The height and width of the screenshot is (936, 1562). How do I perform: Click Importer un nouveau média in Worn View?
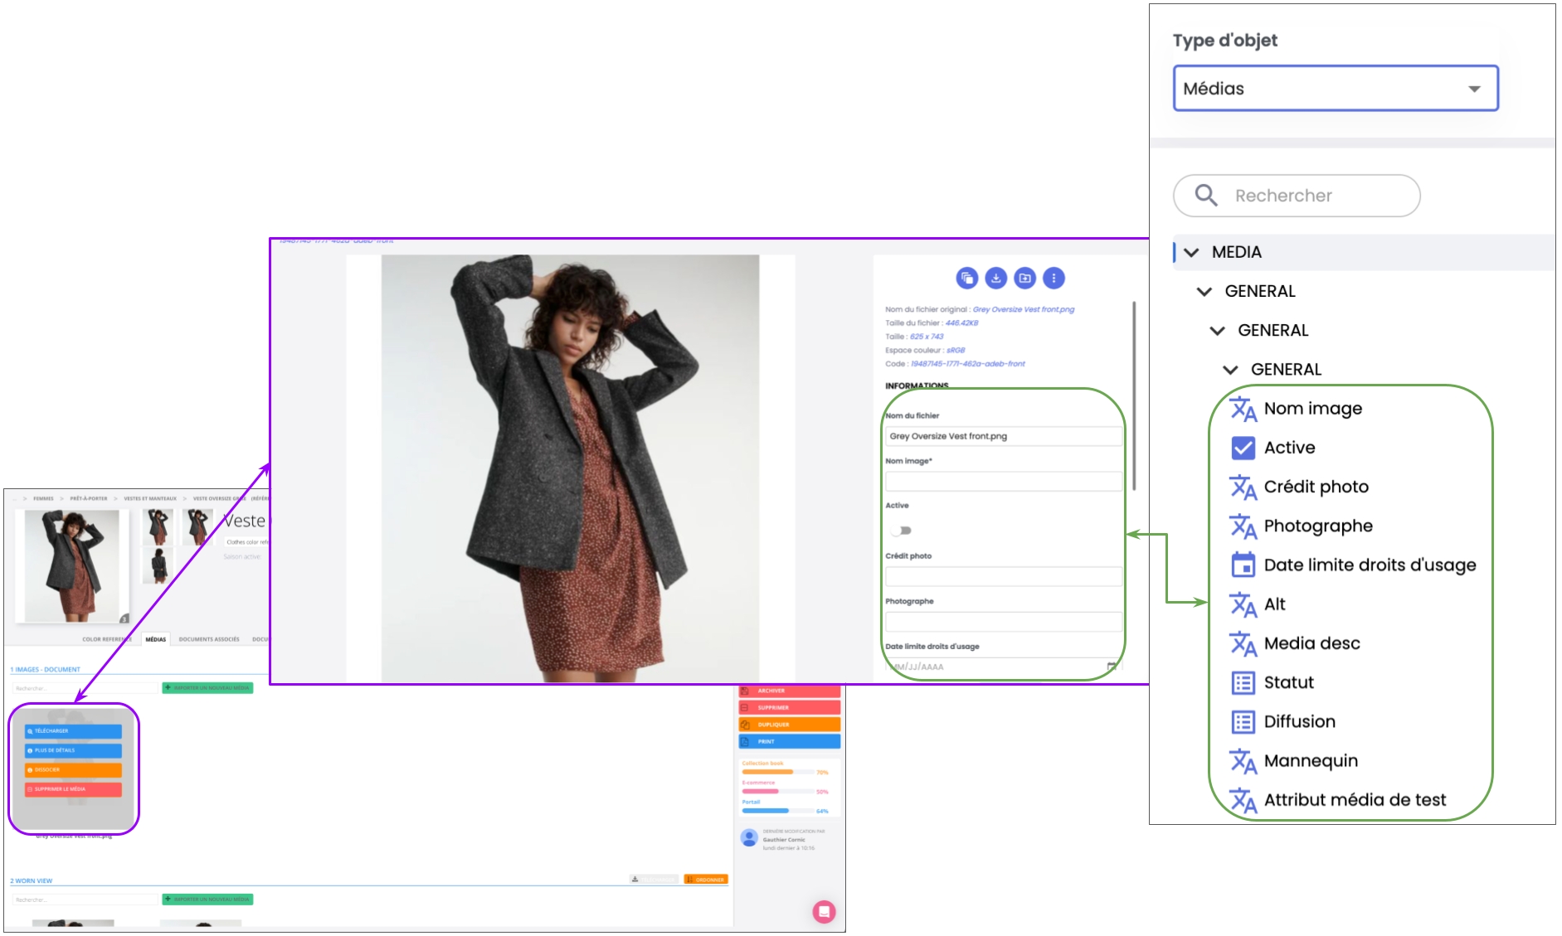[x=207, y=900]
